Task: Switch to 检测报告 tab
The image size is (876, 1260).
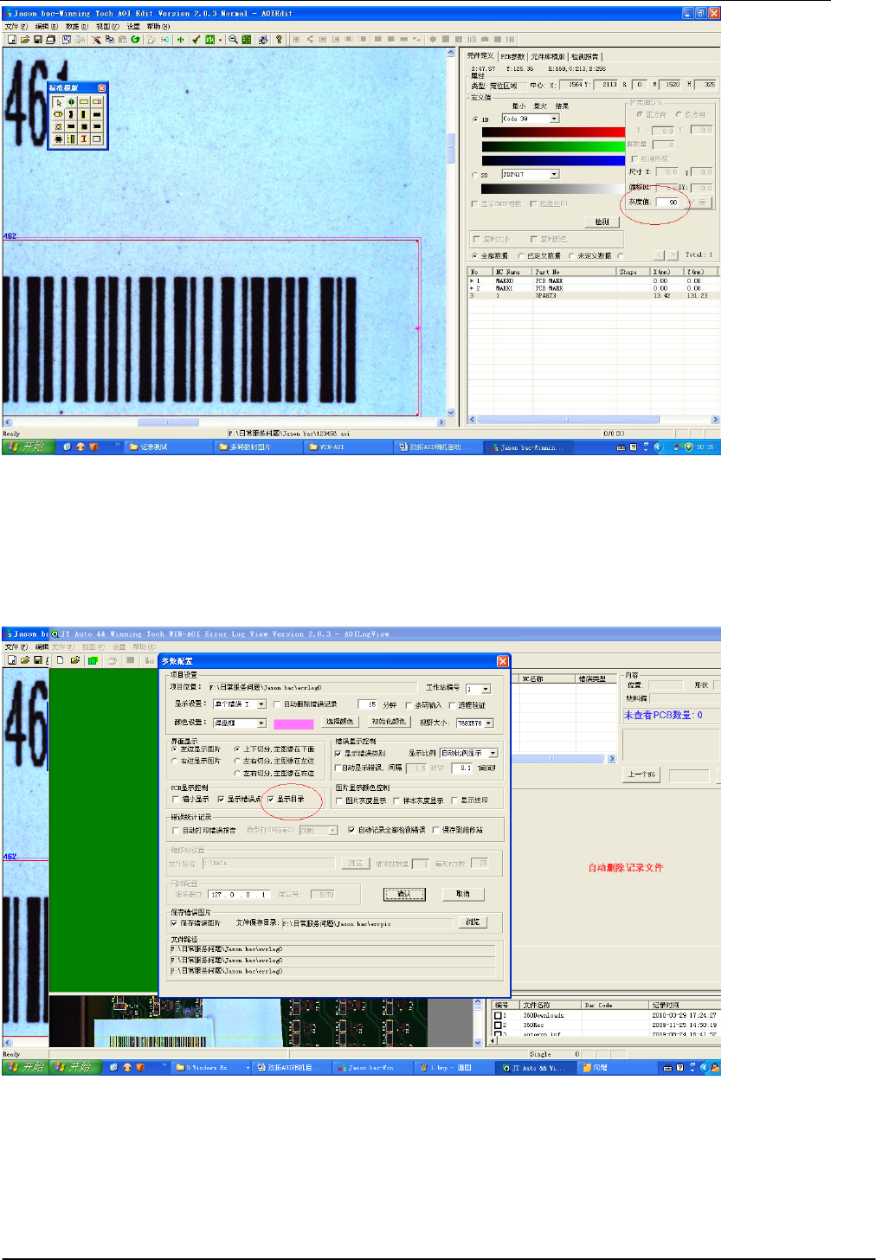Action: 584,56
